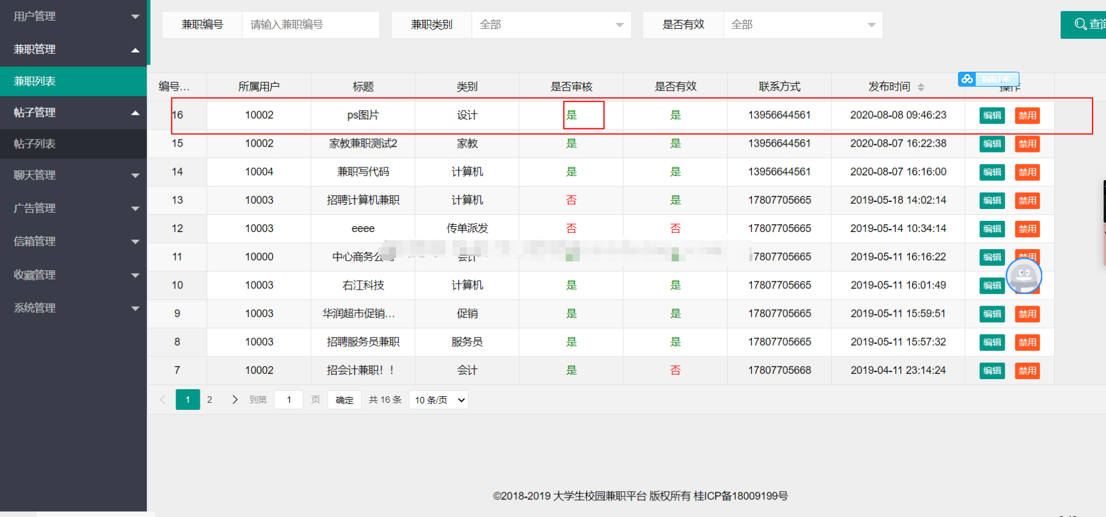Disable row 15 家教兼职测试2
The image size is (1106, 517).
pos(1027,144)
